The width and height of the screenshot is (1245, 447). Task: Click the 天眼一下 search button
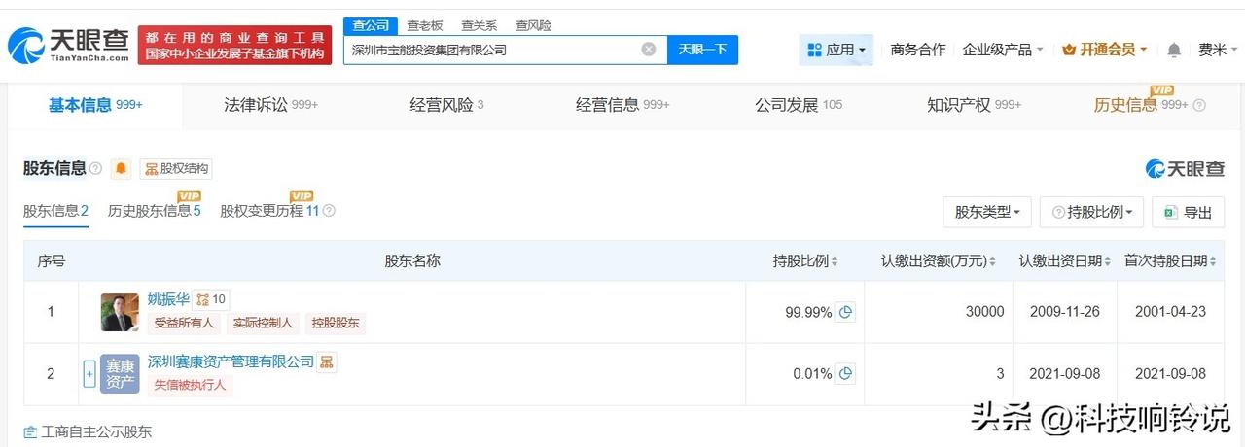(702, 50)
